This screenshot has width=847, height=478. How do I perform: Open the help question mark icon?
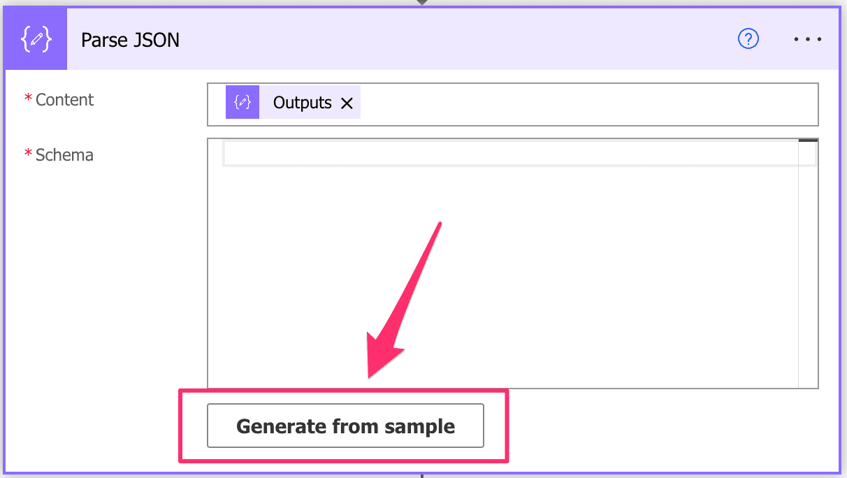748,39
